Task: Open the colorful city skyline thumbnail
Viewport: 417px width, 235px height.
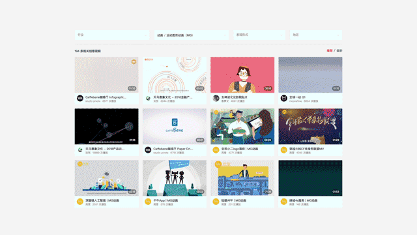Action: pos(106,178)
